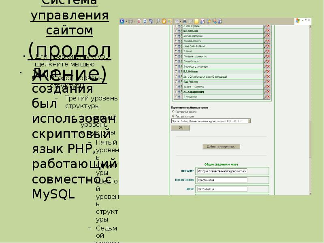Delete the 'Личный стол' row
This screenshot has height=243, width=324.
pos(269,61)
